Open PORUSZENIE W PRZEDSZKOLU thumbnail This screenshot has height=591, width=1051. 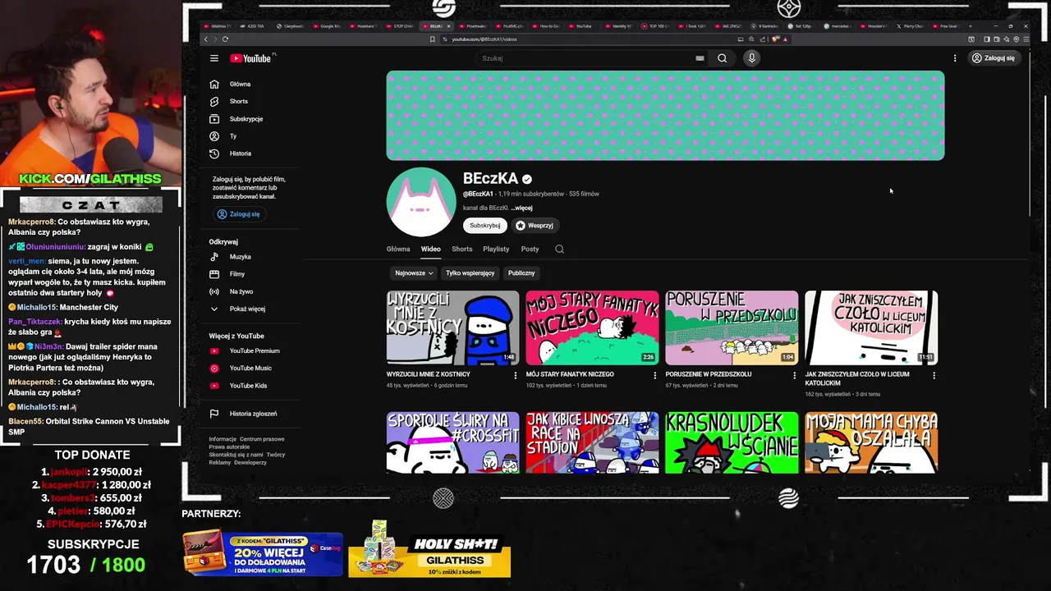732,328
